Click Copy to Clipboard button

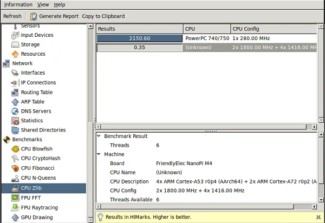103,16
